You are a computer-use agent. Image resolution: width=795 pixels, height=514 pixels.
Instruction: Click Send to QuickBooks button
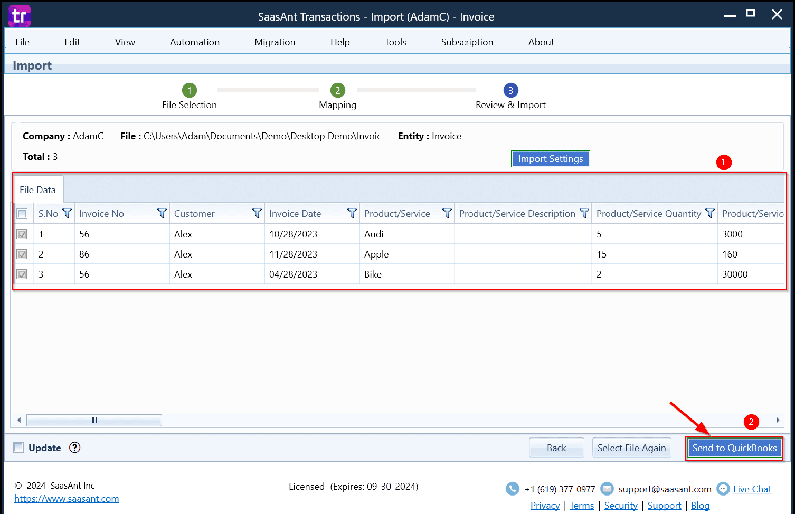[734, 448]
